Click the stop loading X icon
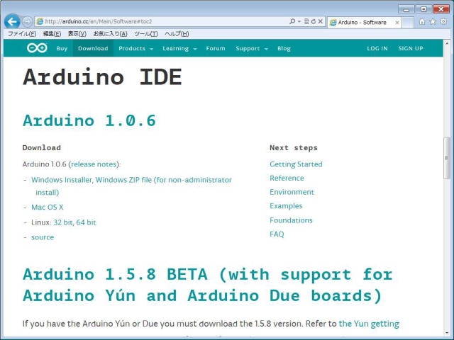This screenshot has height=340, width=454. 320,21
